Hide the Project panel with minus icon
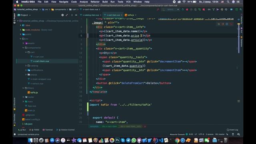The width and height of the screenshot is (256, 144). coord(76,15)
